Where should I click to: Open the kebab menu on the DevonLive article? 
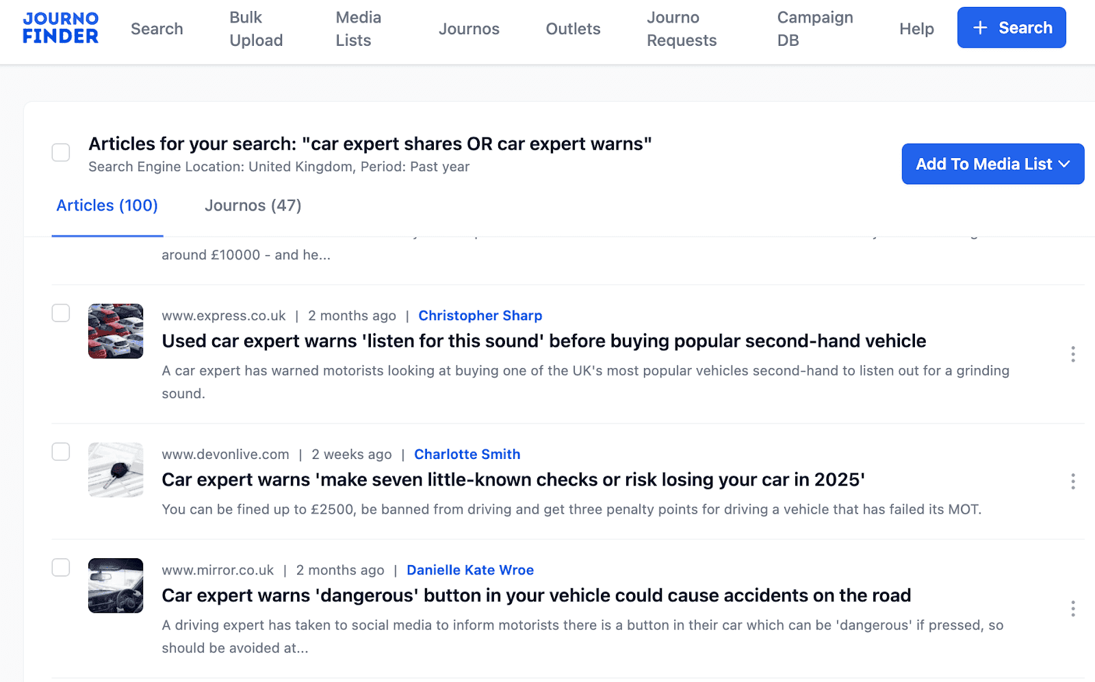[x=1072, y=482]
